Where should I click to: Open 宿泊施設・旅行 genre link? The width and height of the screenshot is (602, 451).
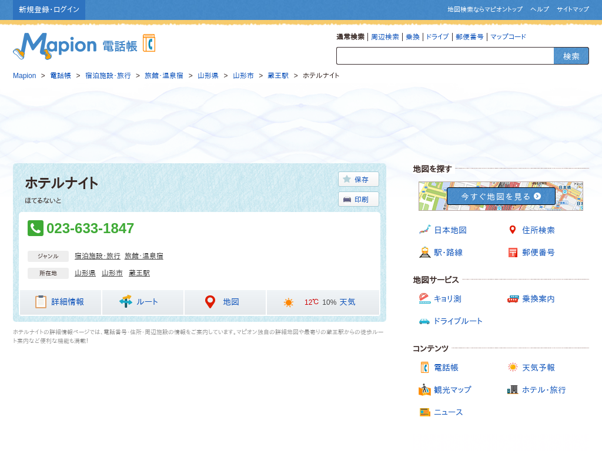[98, 256]
